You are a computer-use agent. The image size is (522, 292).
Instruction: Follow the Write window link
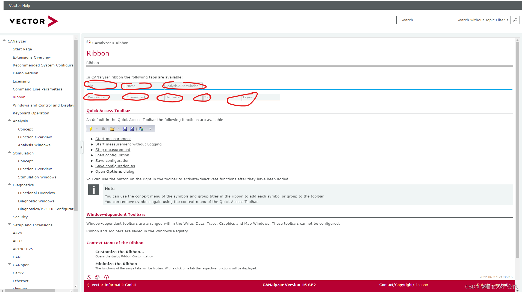(x=188, y=224)
